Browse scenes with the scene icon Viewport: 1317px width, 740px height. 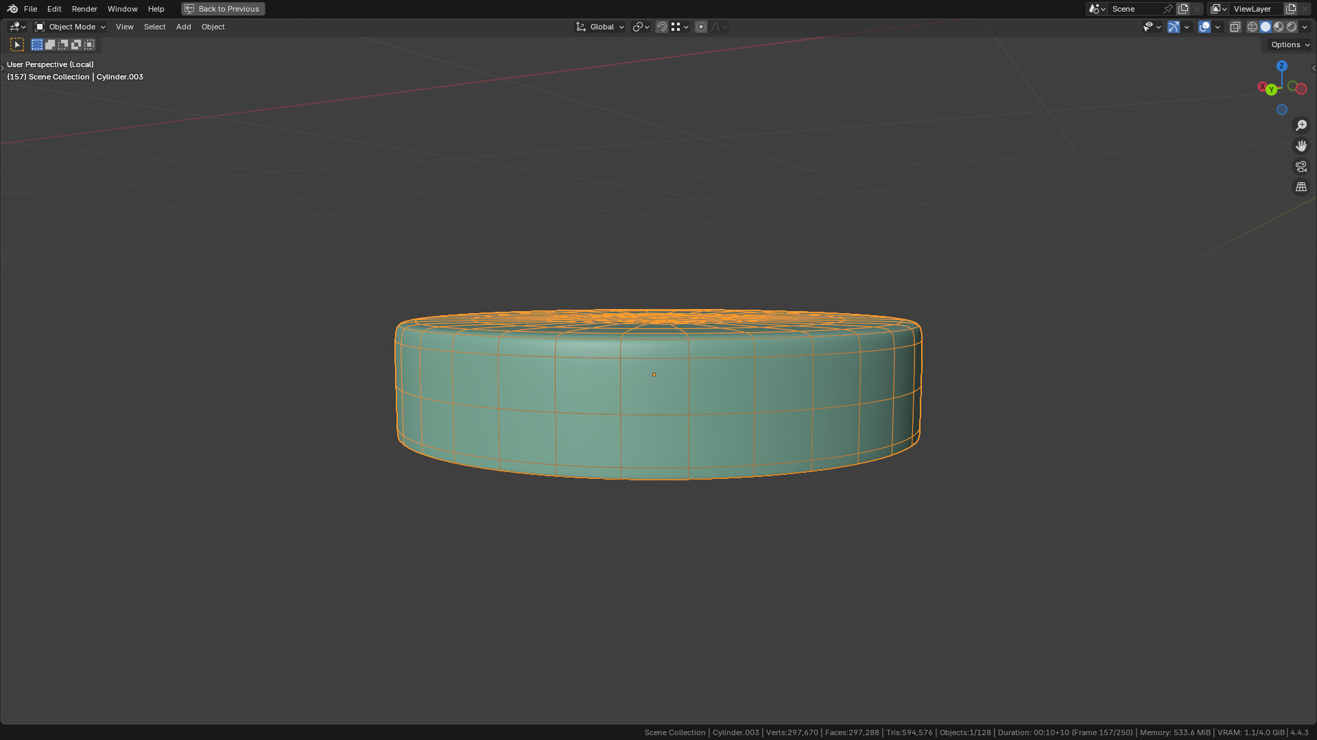[1097, 9]
